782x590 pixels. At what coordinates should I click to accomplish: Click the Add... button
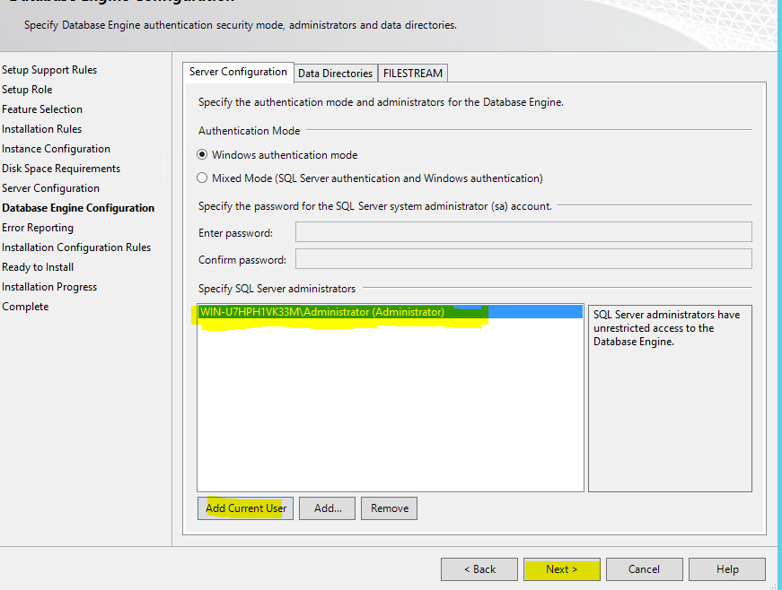coord(327,508)
